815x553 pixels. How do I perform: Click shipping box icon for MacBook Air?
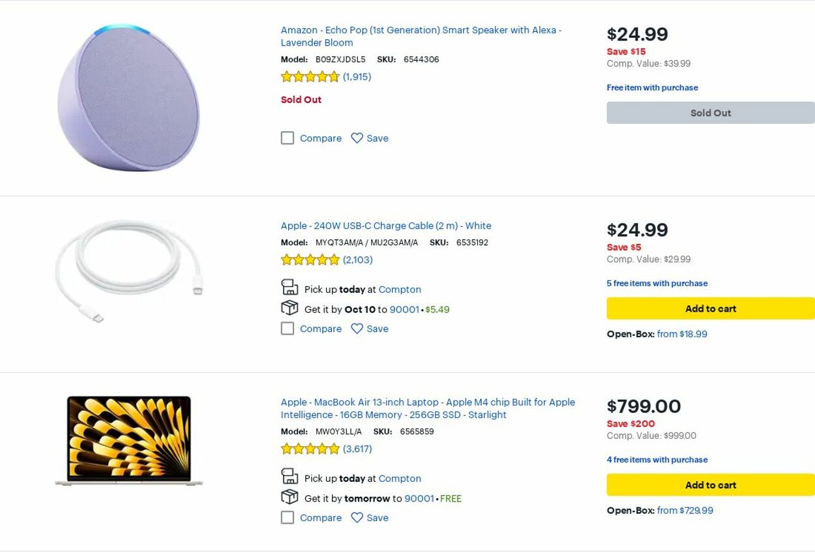pyautogui.click(x=289, y=497)
